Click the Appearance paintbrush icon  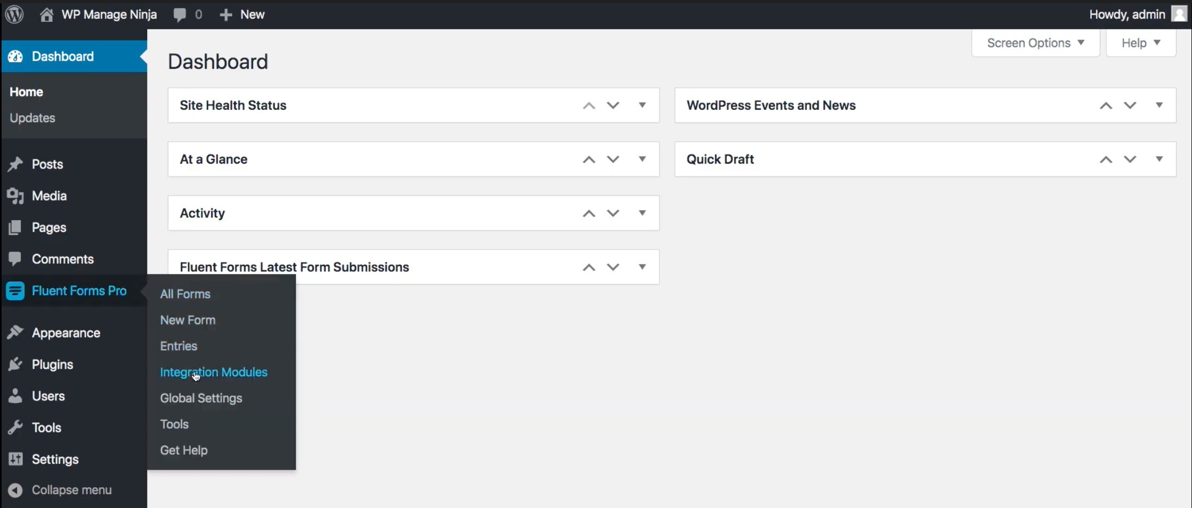15,333
